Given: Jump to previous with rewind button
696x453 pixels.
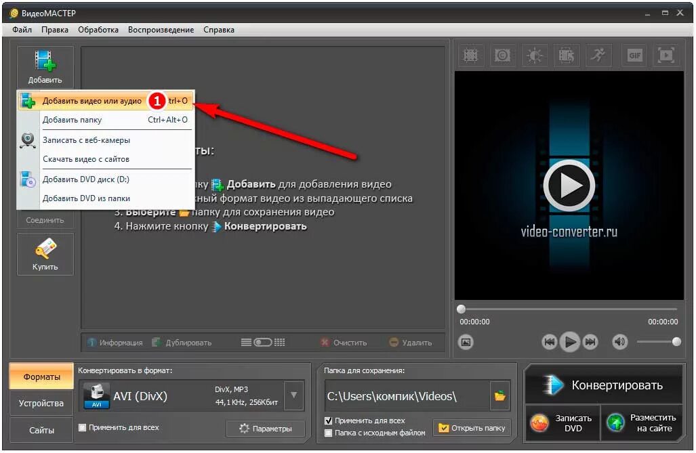Looking at the screenshot, I should point(550,342).
